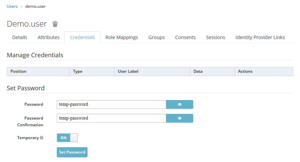
Task: Switch to the Sessions tab
Action: 216,37
